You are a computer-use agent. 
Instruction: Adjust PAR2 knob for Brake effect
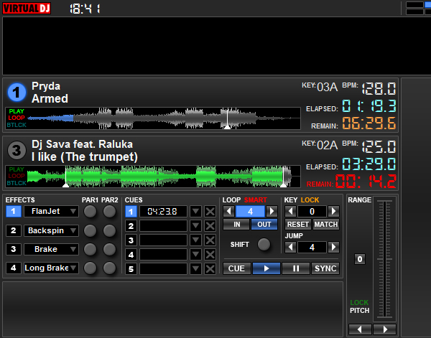pos(109,249)
